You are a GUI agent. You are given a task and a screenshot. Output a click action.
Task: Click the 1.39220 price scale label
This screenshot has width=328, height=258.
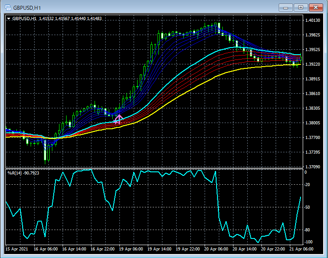312,64
